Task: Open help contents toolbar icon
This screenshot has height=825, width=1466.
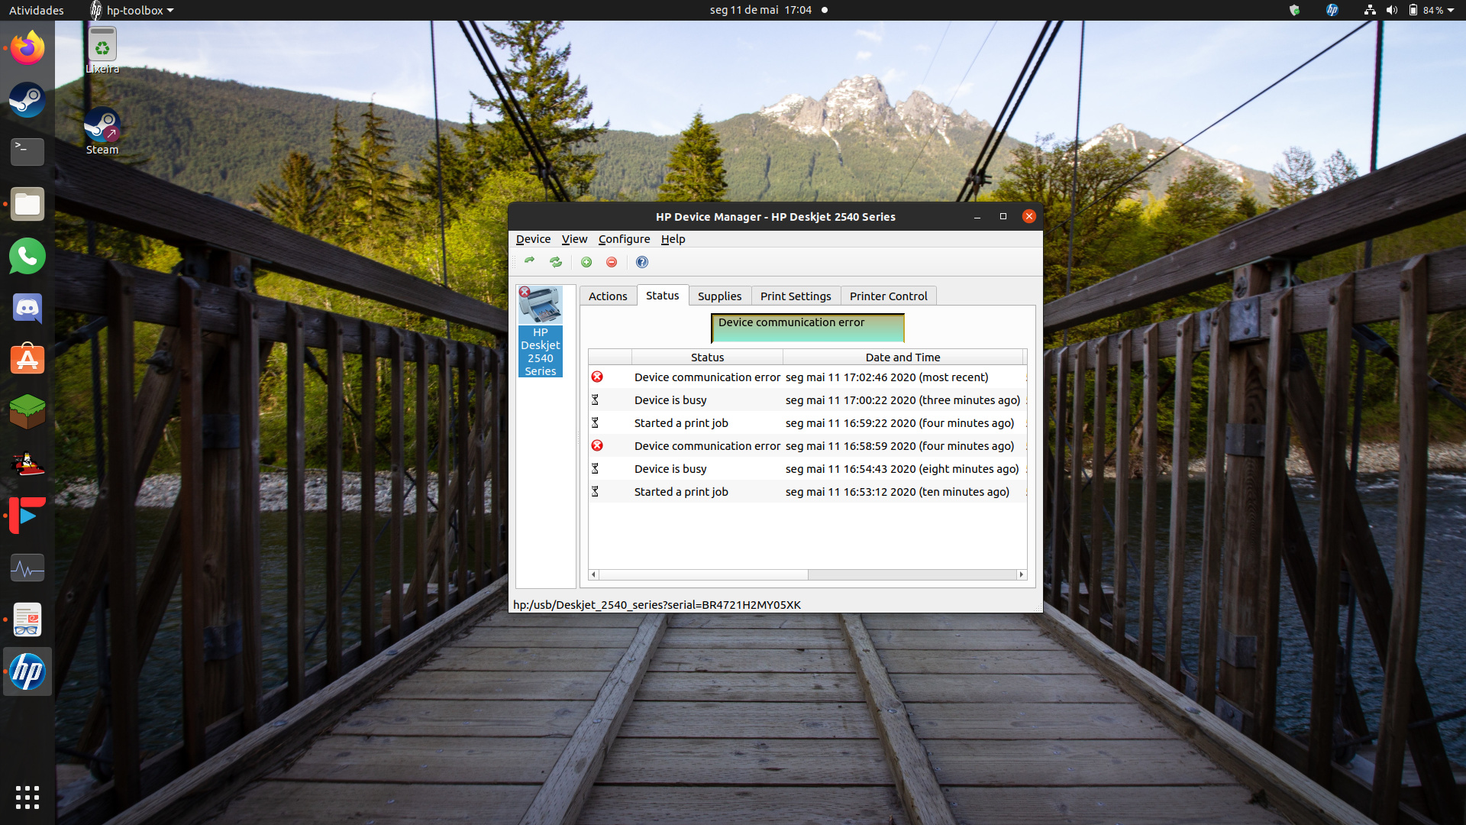Action: (642, 262)
